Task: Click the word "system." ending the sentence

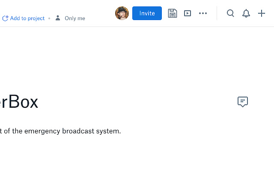Action: point(110,131)
